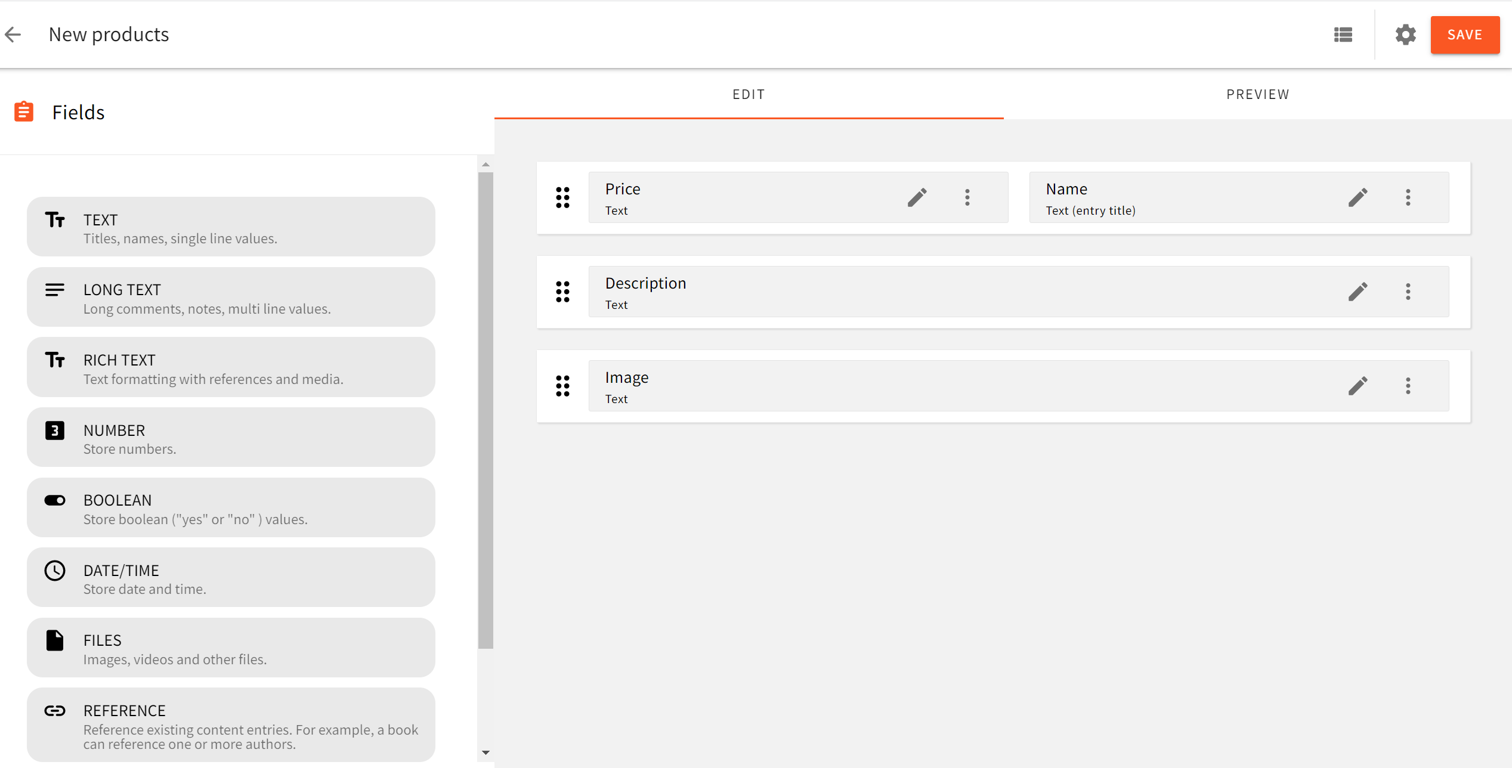Click the 'Image' field label
Screen dimensions: 1512x768
click(x=627, y=377)
